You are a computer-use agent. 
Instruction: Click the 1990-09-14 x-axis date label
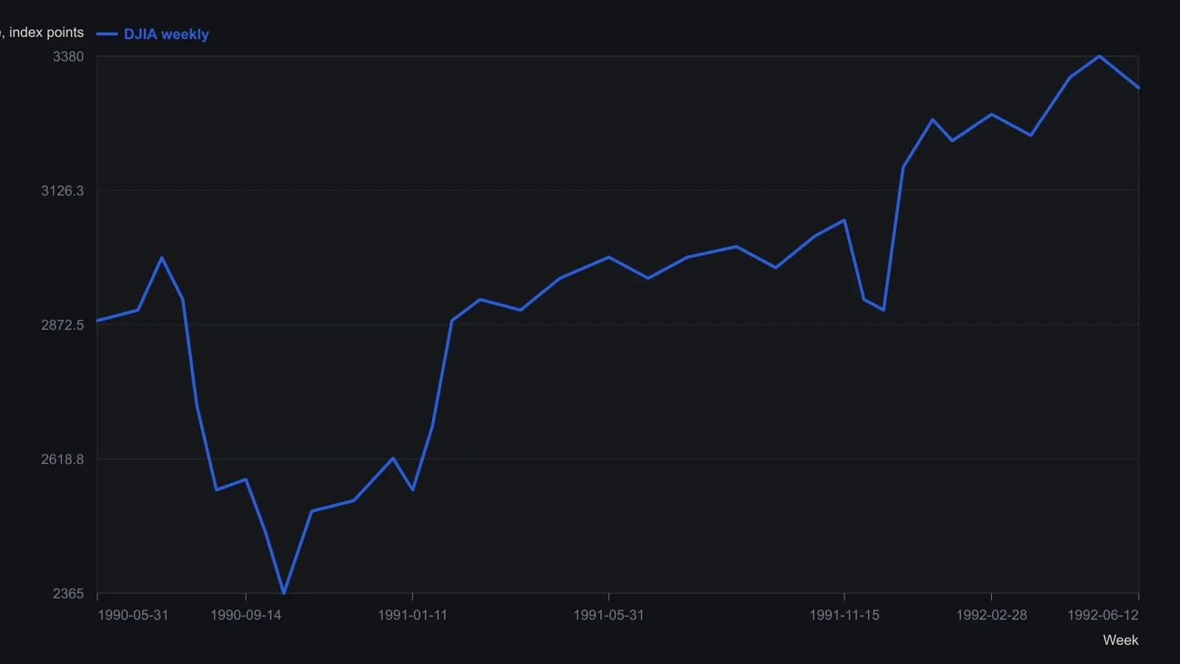point(246,615)
